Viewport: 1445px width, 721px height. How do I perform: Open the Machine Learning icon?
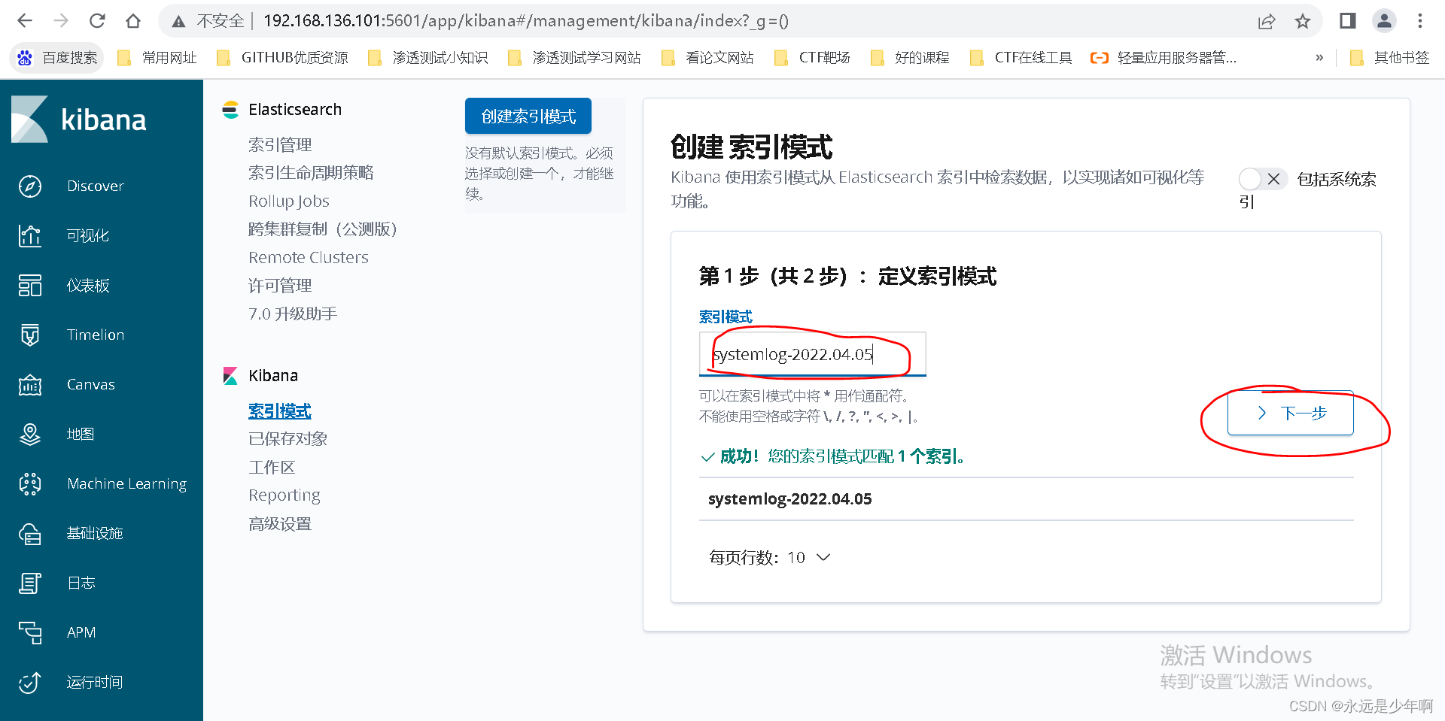pyautogui.click(x=30, y=483)
